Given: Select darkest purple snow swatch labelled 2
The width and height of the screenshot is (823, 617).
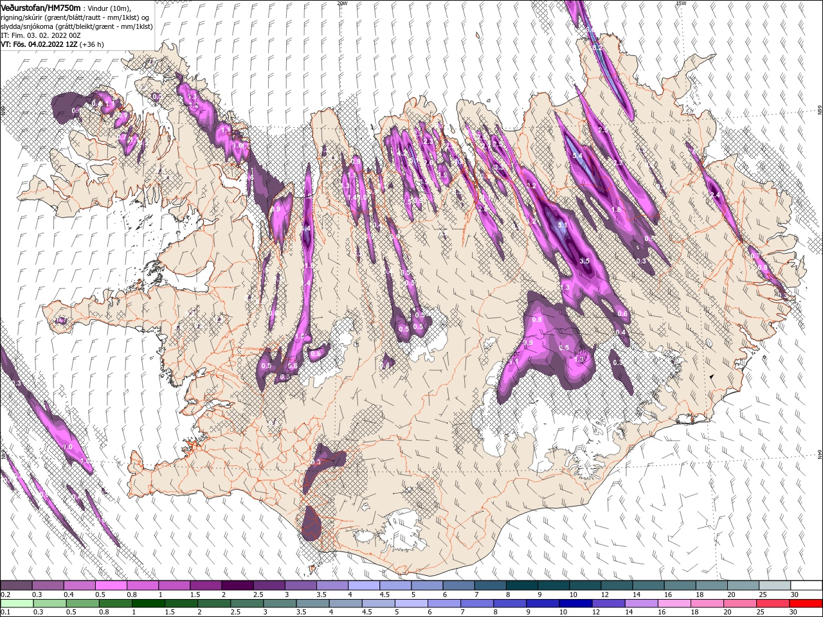Looking at the screenshot, I should click(237, 586).
